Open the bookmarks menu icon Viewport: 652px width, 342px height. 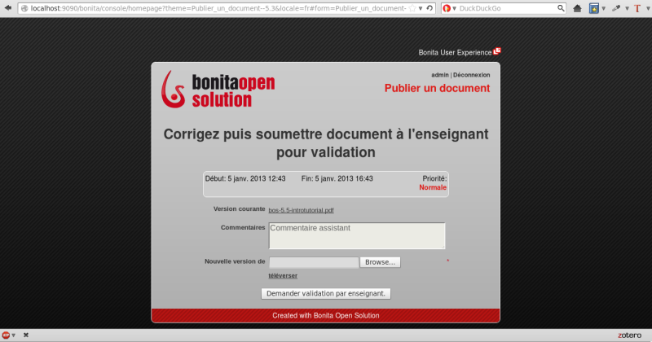(594, 8)
